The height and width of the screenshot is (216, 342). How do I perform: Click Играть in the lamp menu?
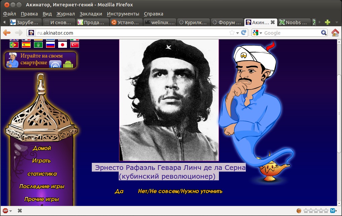click(41, 161)
